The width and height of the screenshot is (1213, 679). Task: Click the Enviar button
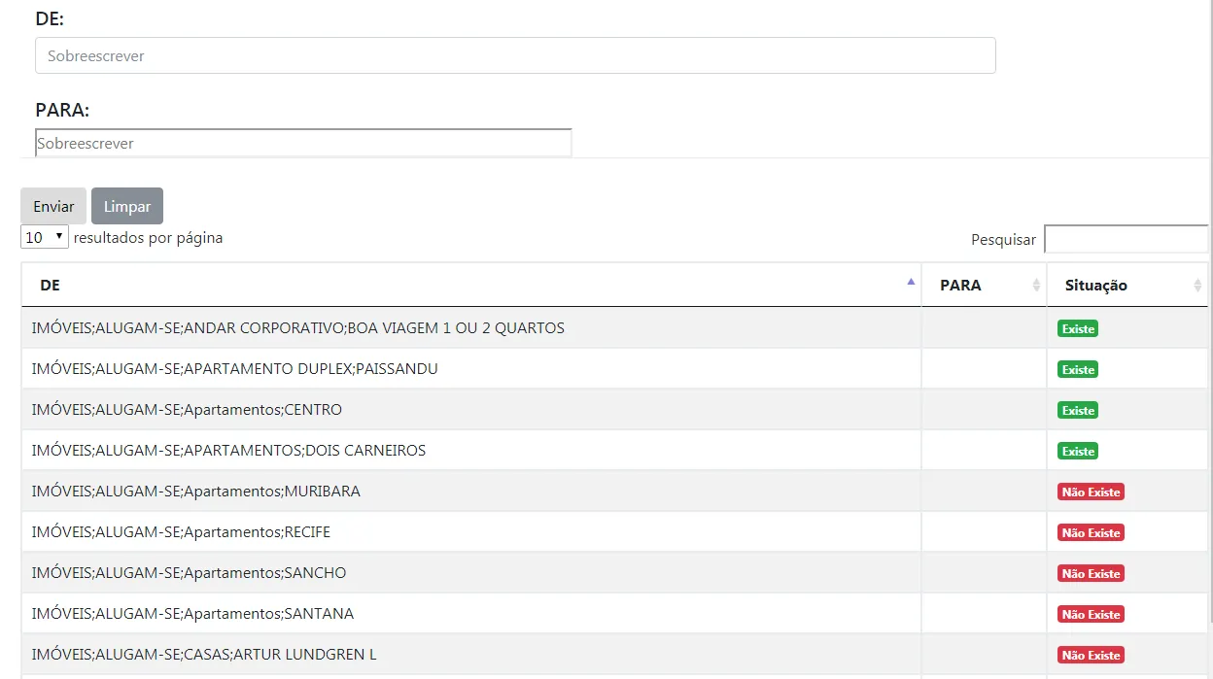pos(53,206)
